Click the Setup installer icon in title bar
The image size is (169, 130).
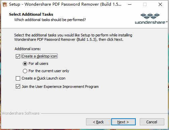pos(5,4)
